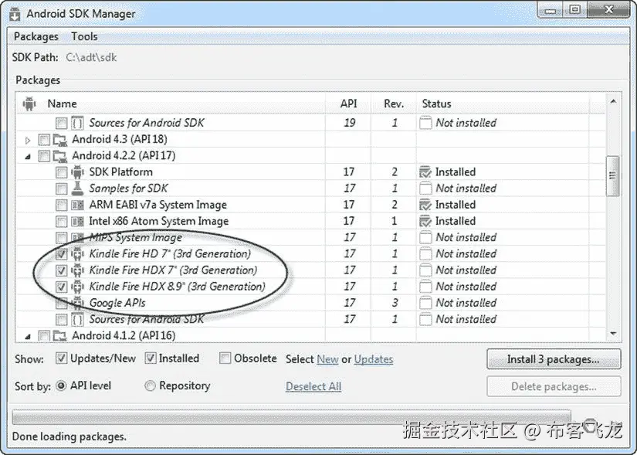Click the Kindle Fire HD 7" add-on icon
The width and height of the screenshot is (637, 455).
pos(77,253)
